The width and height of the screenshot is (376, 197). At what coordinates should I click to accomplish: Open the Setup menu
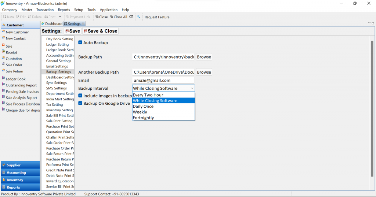pos(79,10)
